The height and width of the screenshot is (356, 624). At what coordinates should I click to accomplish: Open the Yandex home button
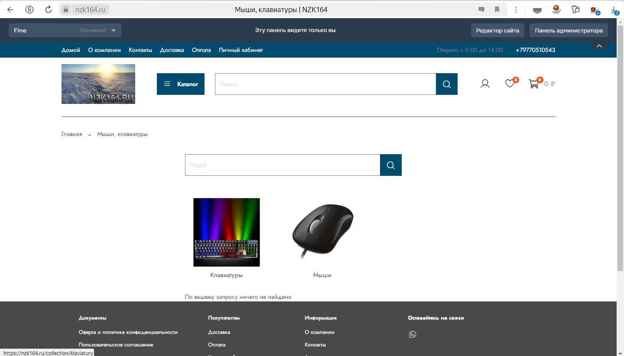pos(29,10)
